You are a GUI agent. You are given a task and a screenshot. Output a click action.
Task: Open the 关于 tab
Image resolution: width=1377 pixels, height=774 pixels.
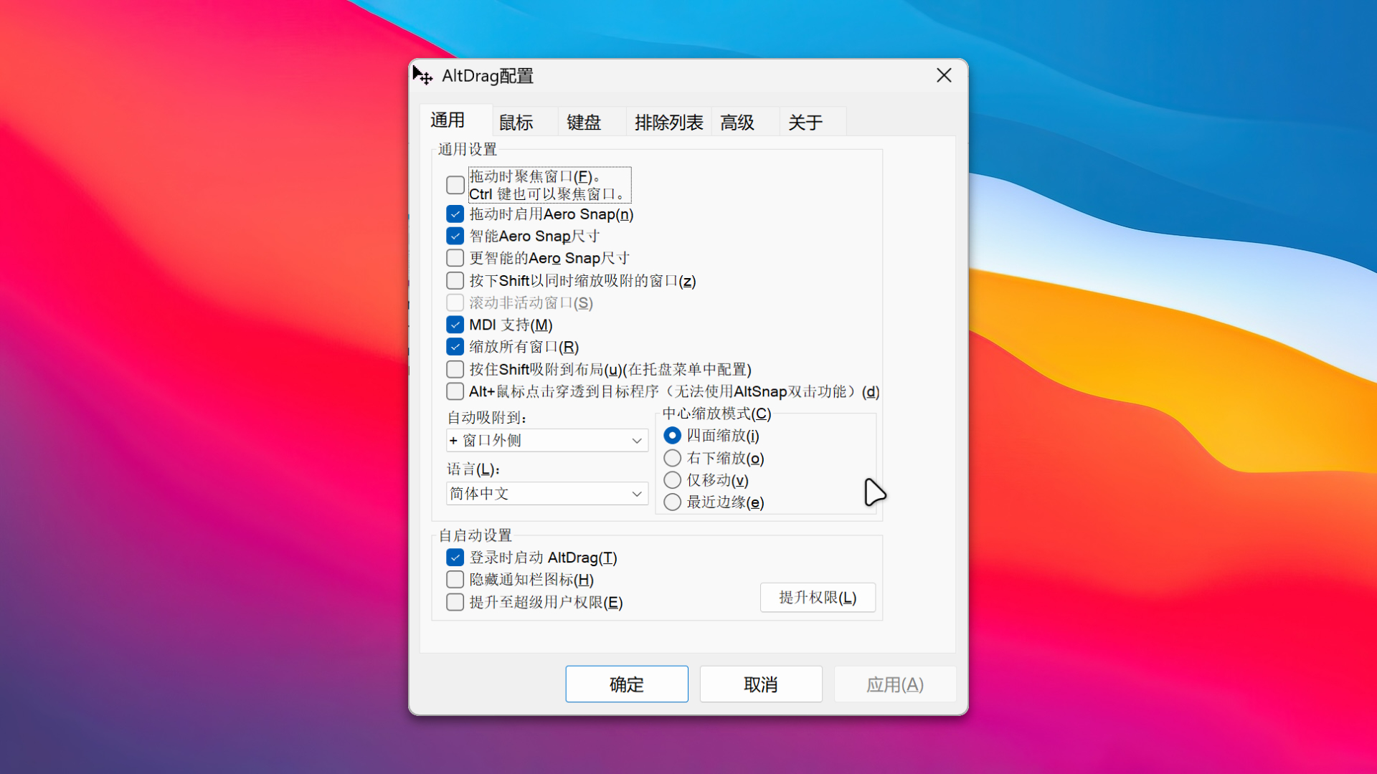813,123
